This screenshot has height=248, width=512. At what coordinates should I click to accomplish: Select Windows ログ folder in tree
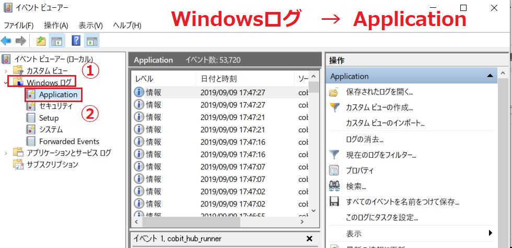click(49, 82)
